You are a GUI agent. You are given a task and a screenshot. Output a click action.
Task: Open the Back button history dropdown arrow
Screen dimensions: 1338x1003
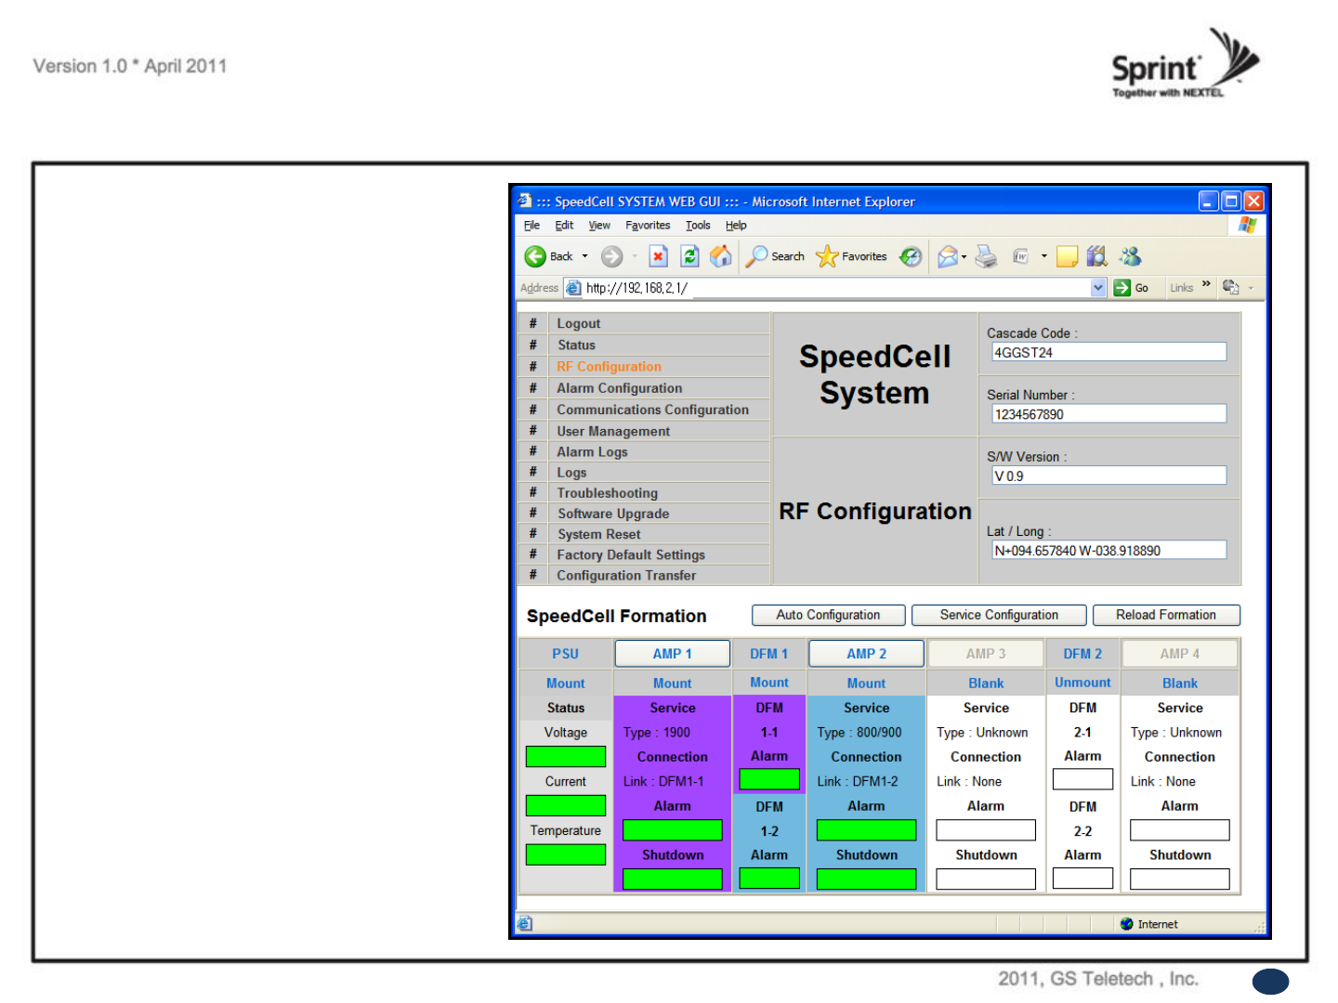click(x=584, y=256)
